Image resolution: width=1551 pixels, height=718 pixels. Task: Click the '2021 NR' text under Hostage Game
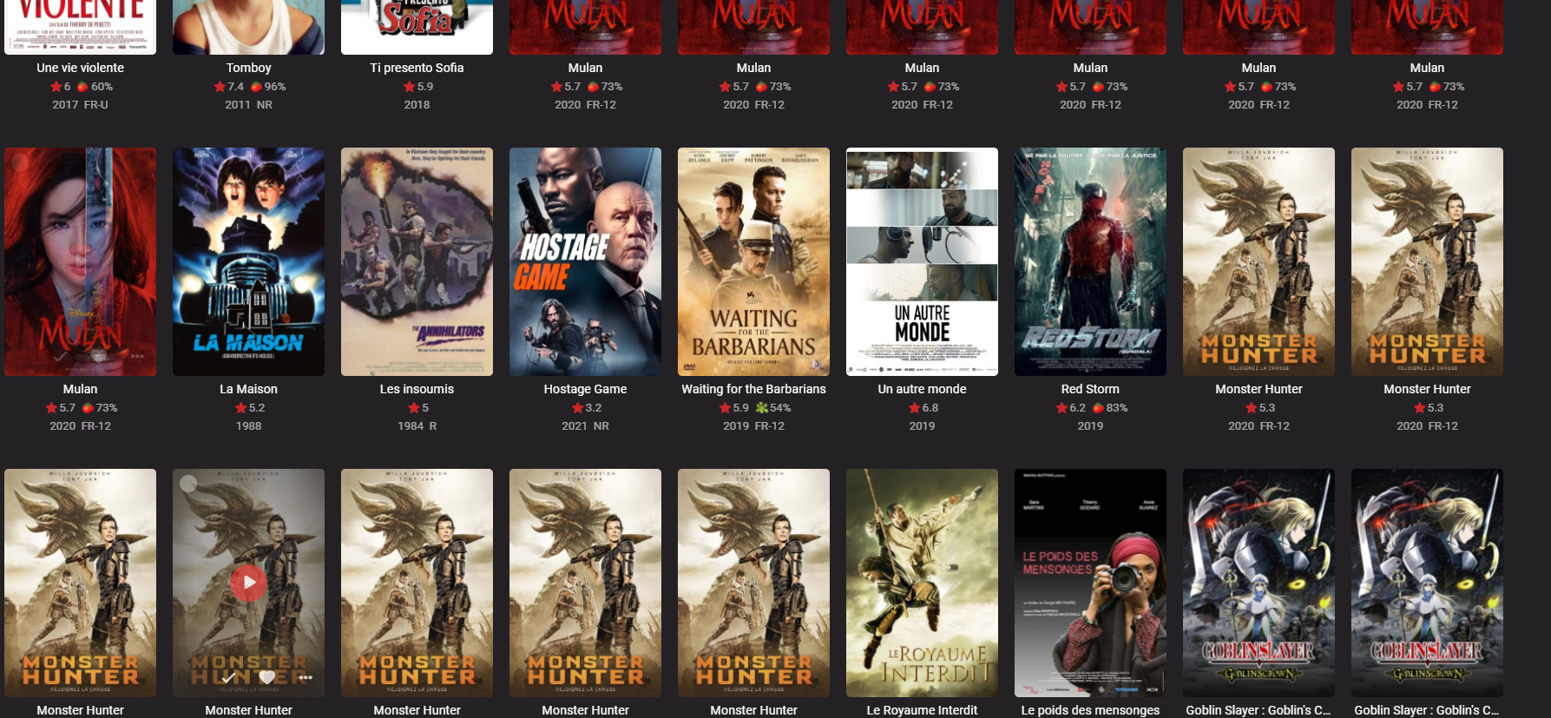click(x=585, y=426)
